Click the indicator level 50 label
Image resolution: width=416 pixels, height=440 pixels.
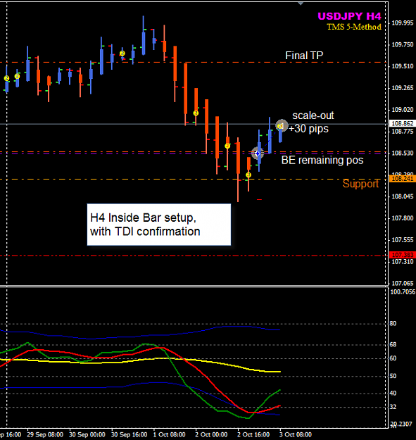coord(393,376)
